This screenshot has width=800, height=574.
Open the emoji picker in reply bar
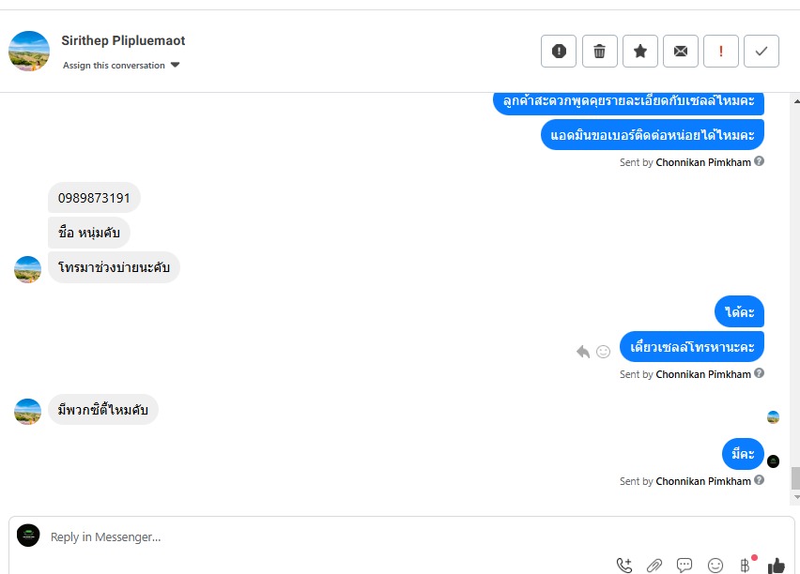click(x=715, y=565)
